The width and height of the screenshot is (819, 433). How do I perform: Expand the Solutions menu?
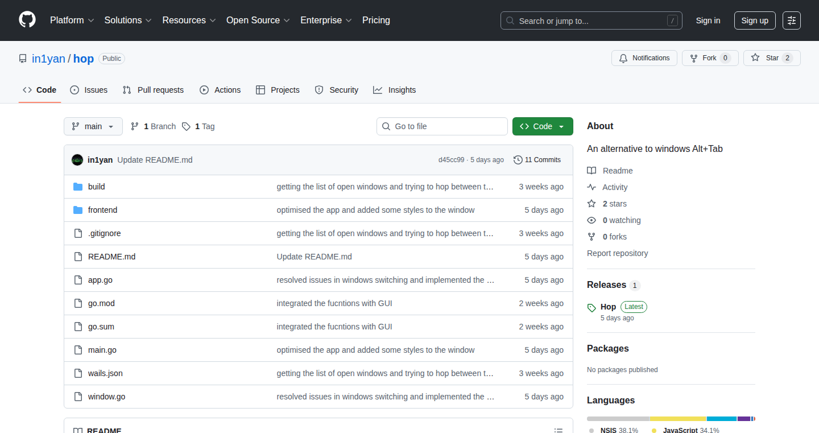128,20
